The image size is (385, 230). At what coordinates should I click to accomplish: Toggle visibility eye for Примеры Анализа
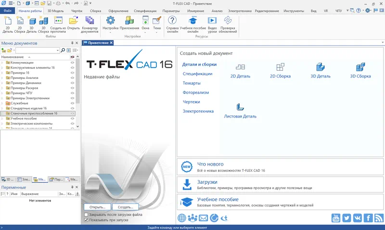(73, 78)
